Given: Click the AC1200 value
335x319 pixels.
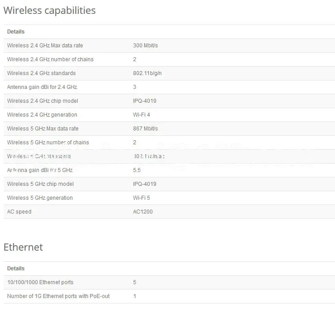Looking at the screenshot, I should (x=143, y=212).
